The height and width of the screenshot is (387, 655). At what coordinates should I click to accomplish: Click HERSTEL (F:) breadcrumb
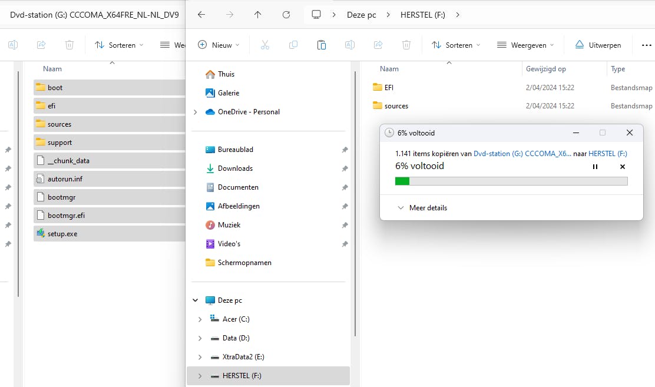pyautogui.click(x=423, y=15)
